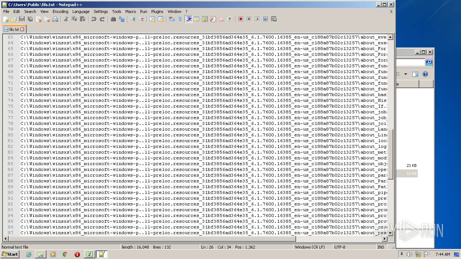The image size is (461, 259).
Task: Create a new document with the New icon
Action: coord(6,19)
